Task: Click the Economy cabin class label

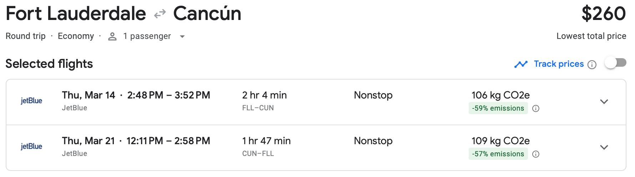Action: tap(76, 36)
